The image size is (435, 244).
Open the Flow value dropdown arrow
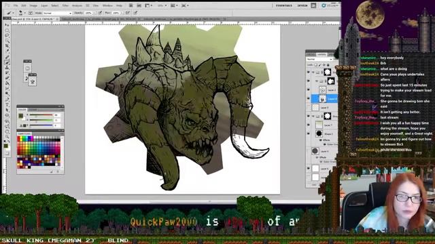coord(122,13)
